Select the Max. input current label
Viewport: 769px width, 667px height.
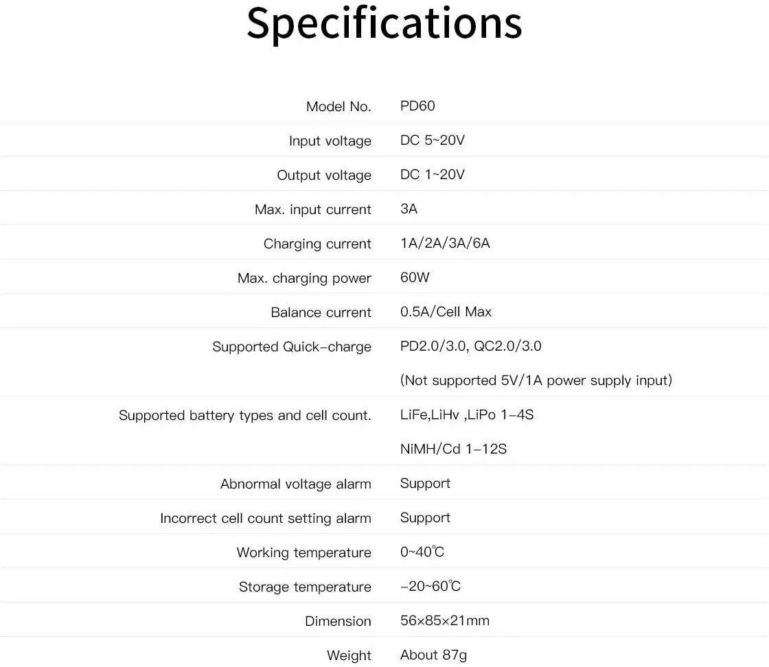pyautogui.click(x=312, y=209)
